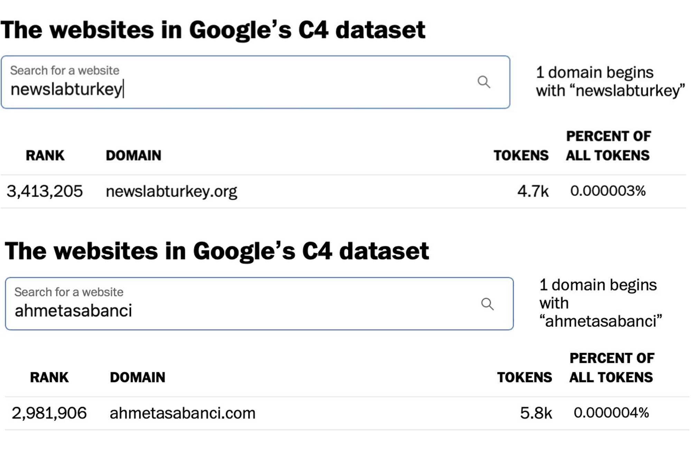Focus the search field containing ahmetasabanci
The width and height of the screenshot is (691, 451).
pos(259,304)
